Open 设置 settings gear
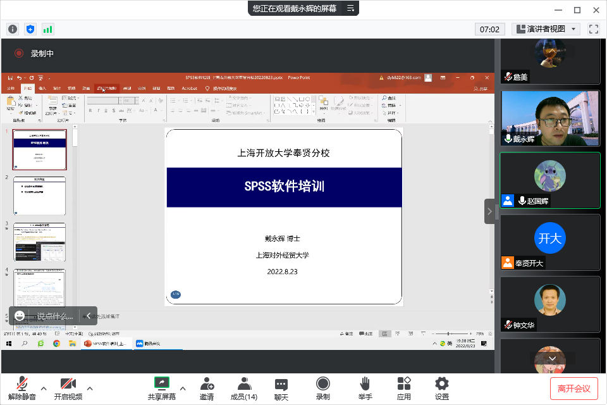Viewport: 607px width, 405px height. coord(442,389)
